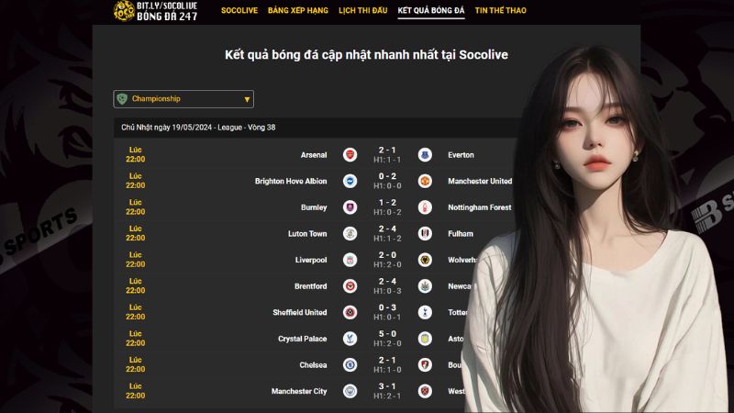734x413 pixels.
Task: Click the Nottingham Forest team name
Action: [x=479, y=207]
